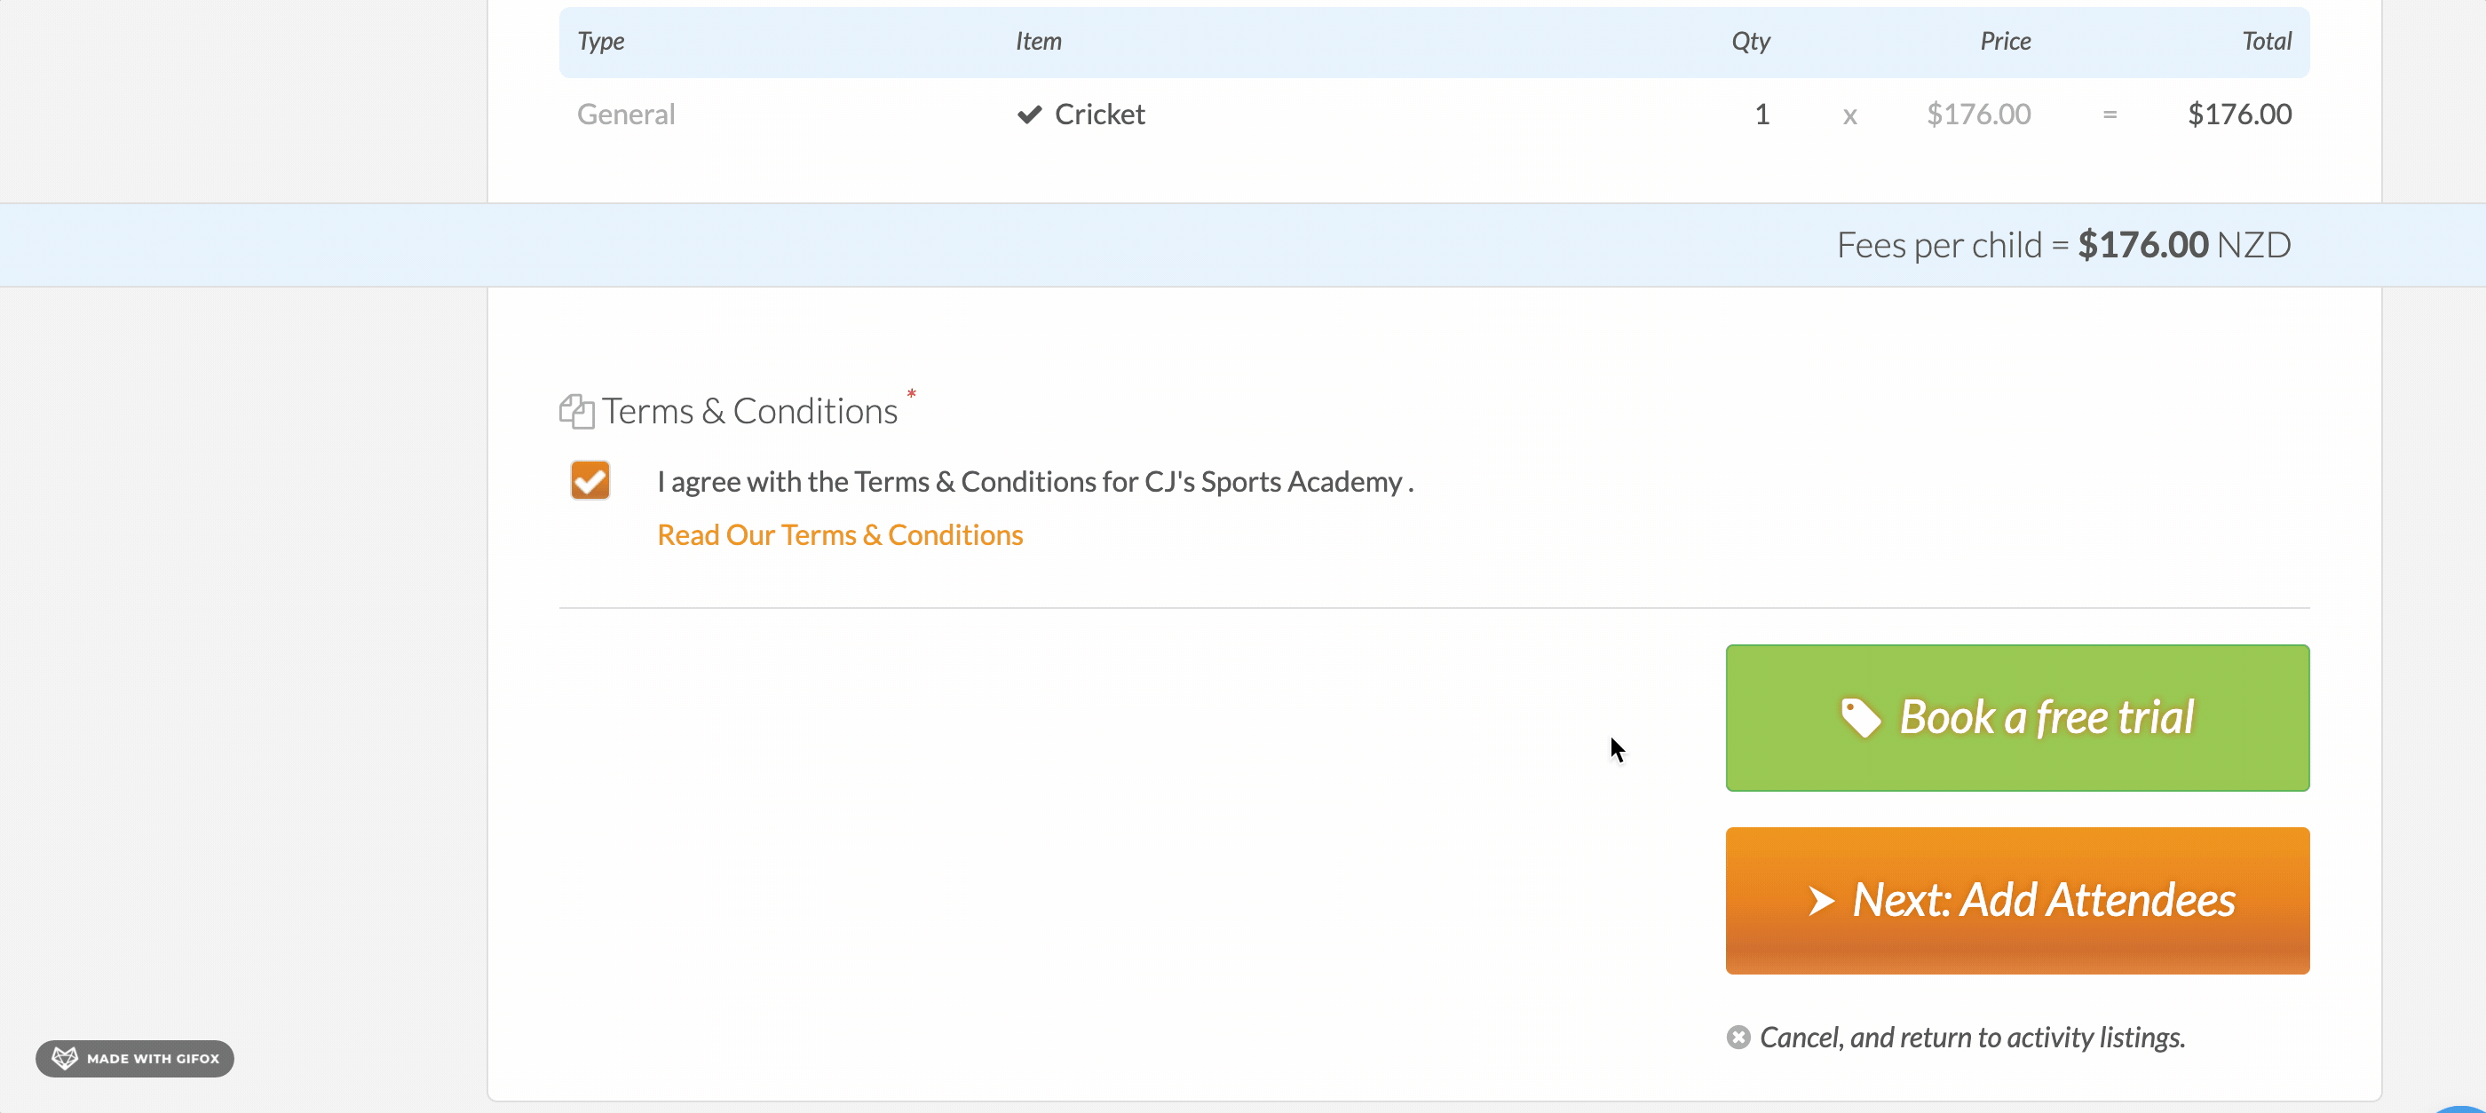Click the checkmark icon beside Cricket
This screenshot has width=2486, height=1113.
(x=1030, y=114)
